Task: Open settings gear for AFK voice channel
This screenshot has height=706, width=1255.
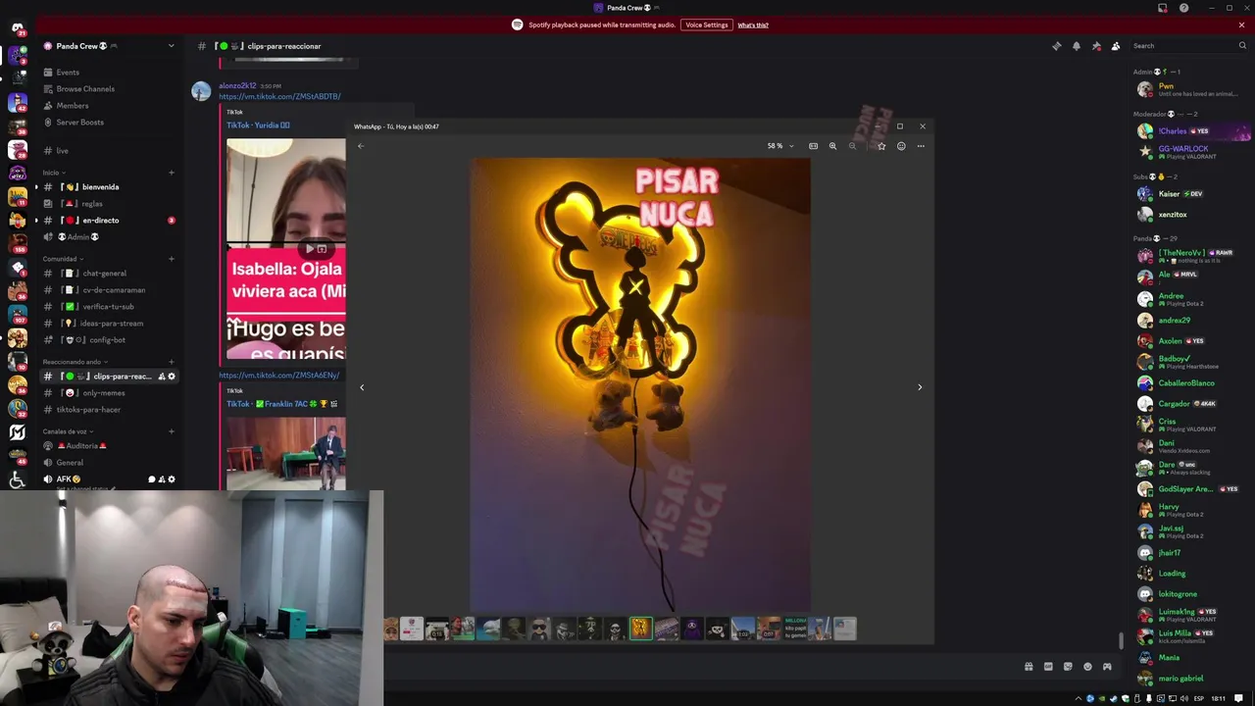Action: click(172, 479)
